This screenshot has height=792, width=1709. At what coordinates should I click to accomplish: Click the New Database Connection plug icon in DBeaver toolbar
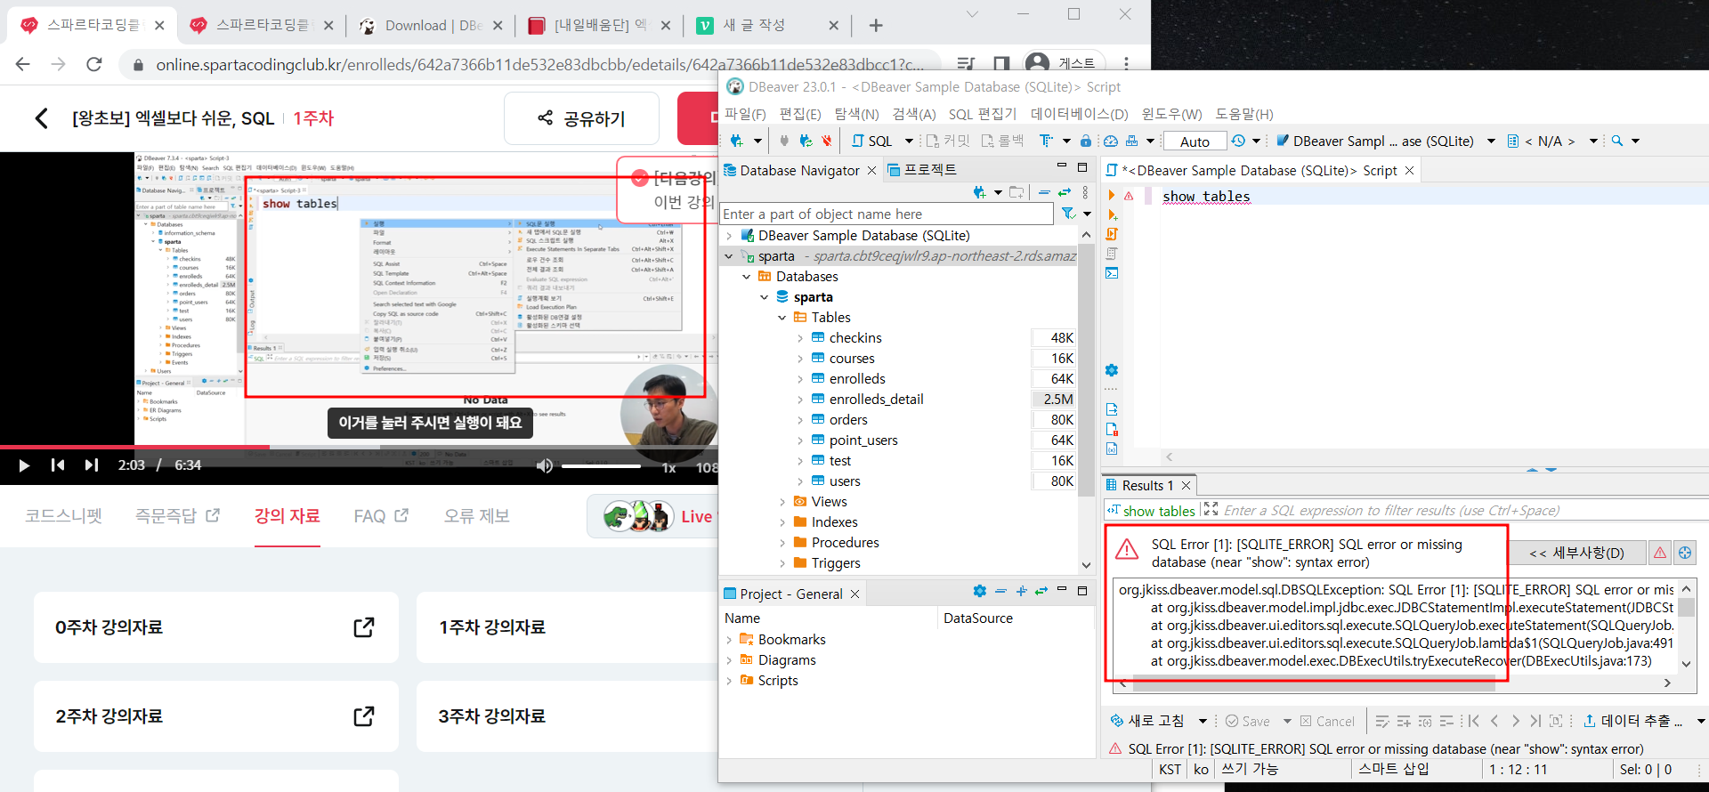click(736, 141)
